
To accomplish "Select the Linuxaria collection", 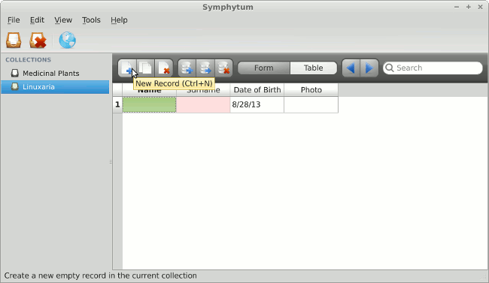I will (x=55, y=87).
